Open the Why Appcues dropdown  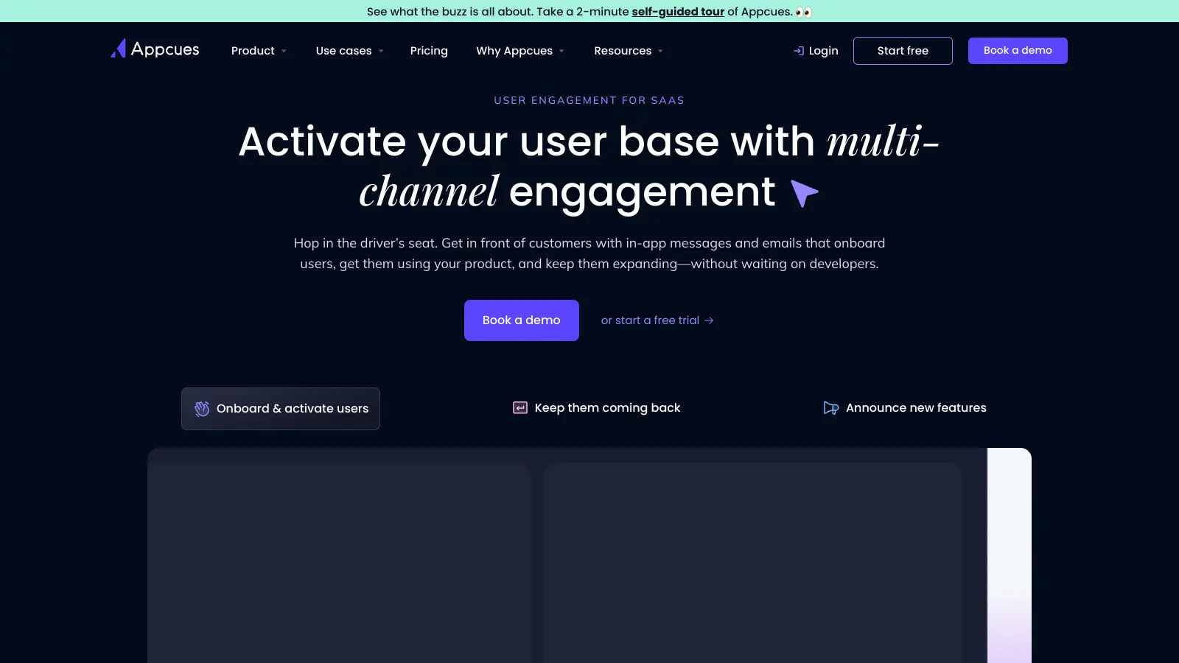(x=519, y=50)
